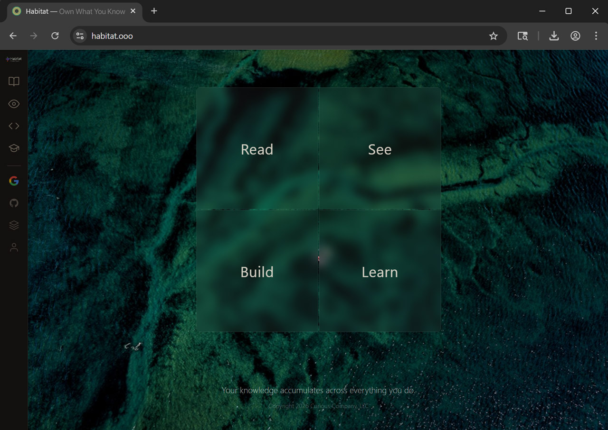The width and height of the screenshot is (608, 430).
Task: Open the user profile sidebar icon
Action: coord(14,247)
